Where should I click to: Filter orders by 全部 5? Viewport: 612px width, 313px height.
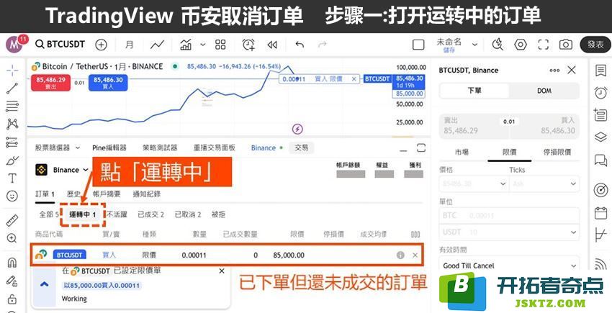pyautogui.click(x=49, y=214)
